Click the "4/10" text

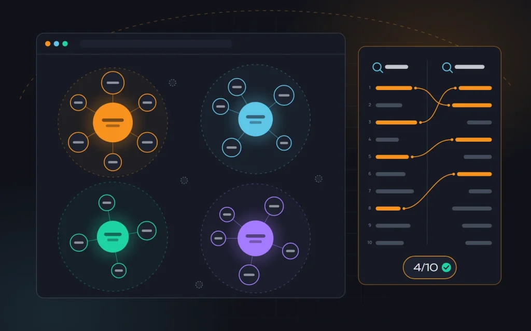point(426,267)
